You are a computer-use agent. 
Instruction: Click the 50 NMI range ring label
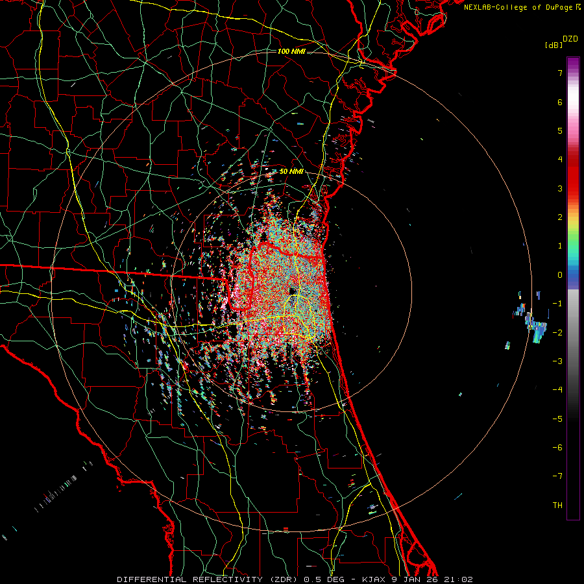(291, 172)
